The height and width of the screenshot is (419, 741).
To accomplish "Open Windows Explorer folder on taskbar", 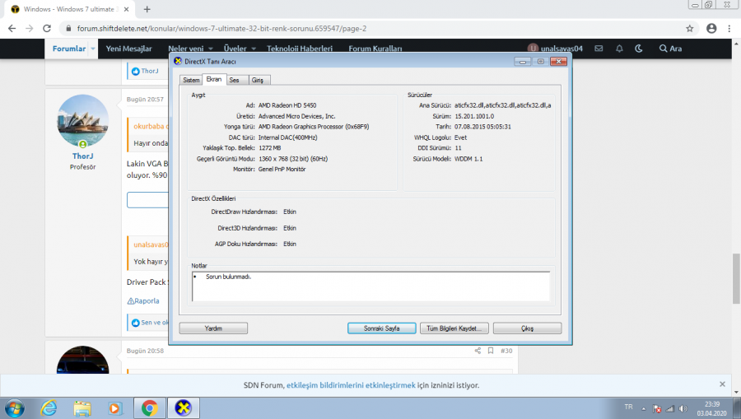I will pos(82,407).
